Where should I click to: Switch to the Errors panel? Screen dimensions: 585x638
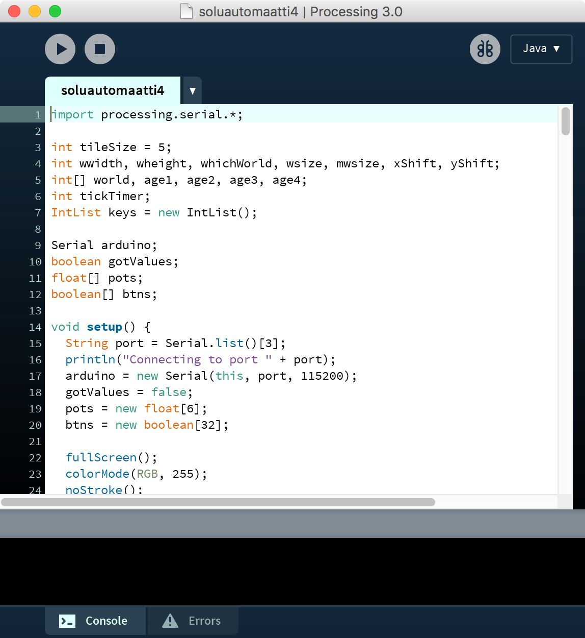click(x=193, y=621)
